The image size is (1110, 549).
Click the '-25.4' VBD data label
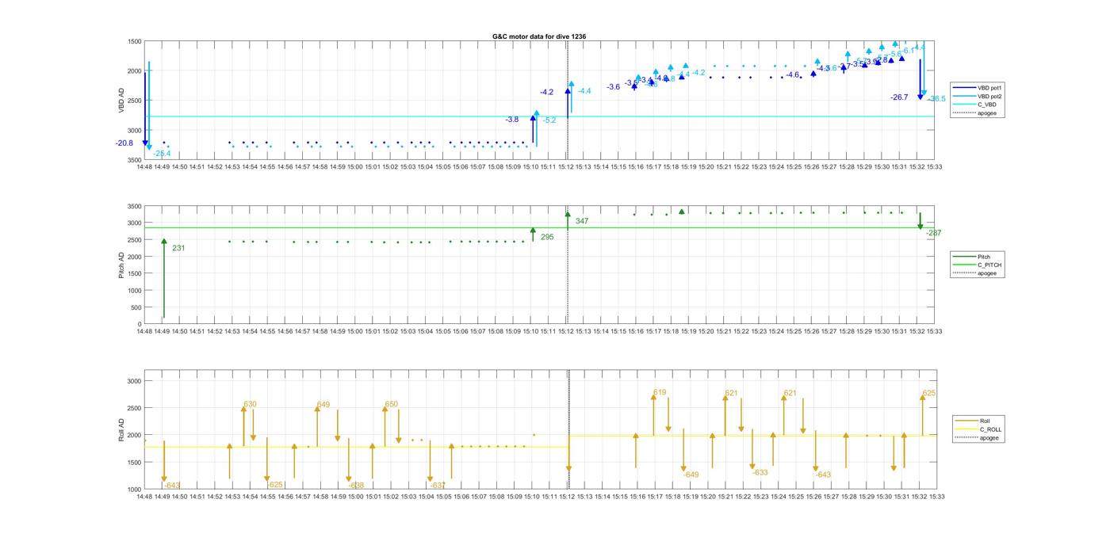click(x=162, y=154)
